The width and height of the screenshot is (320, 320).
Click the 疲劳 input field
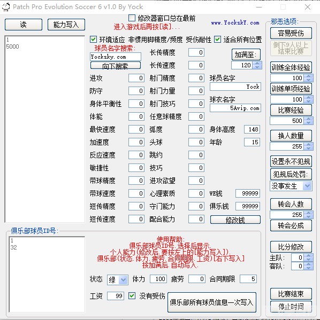[x=197, y=279]
